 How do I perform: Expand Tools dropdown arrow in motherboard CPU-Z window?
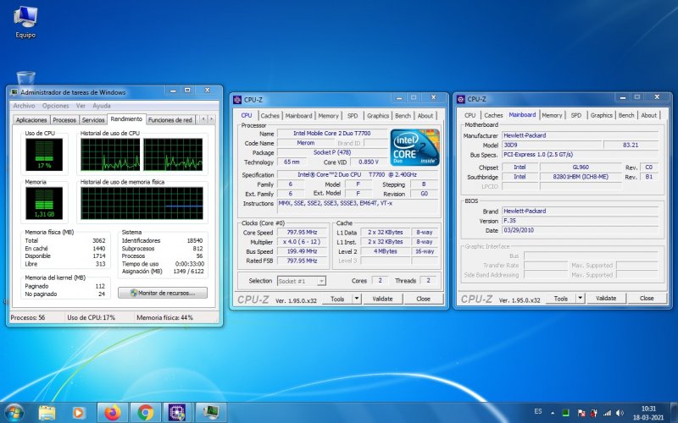click(x=580, y=299)
